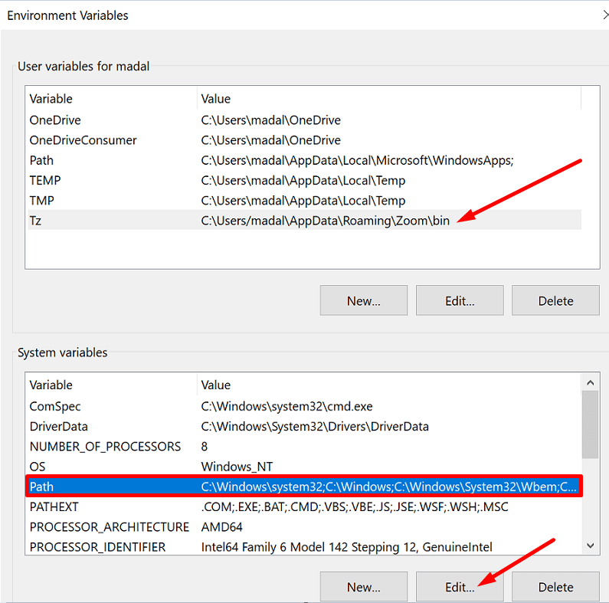Screen dimensions: 609x603
Task: Select the user Path variable with WindowsApps
Action: [305, 160]
